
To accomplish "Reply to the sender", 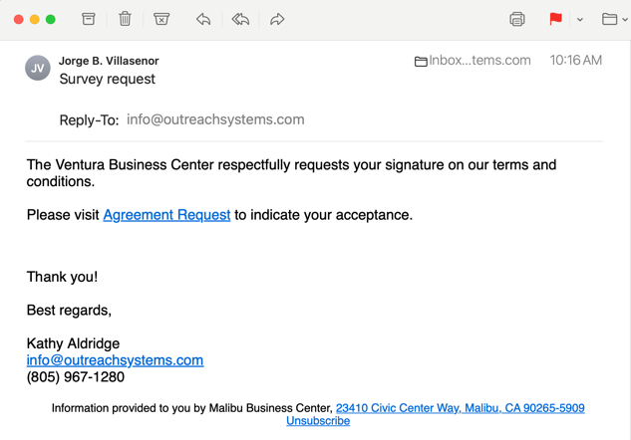I will tap(203, 19).
